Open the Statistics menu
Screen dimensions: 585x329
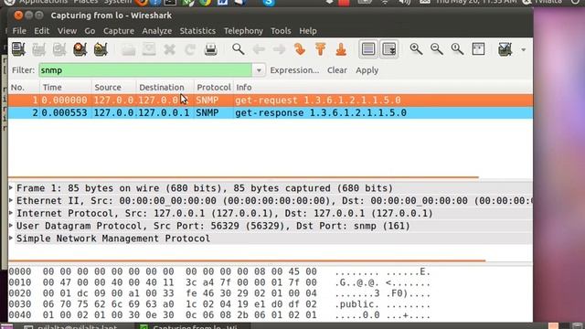(197, 31)
